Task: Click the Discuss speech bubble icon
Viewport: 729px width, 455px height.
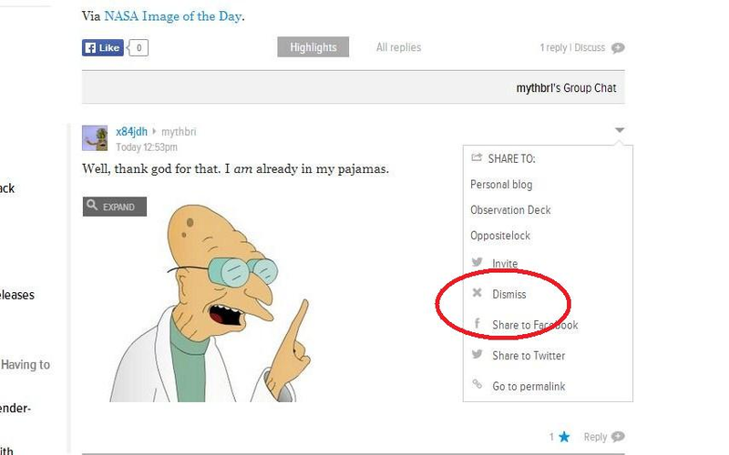Action: pyautogui.click(x=618, y=48)
